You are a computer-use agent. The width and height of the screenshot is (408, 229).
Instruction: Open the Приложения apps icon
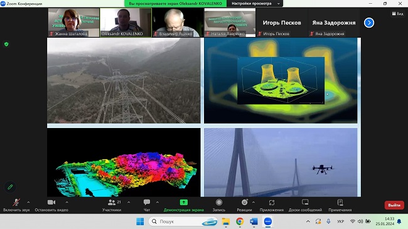click(272, 203)
